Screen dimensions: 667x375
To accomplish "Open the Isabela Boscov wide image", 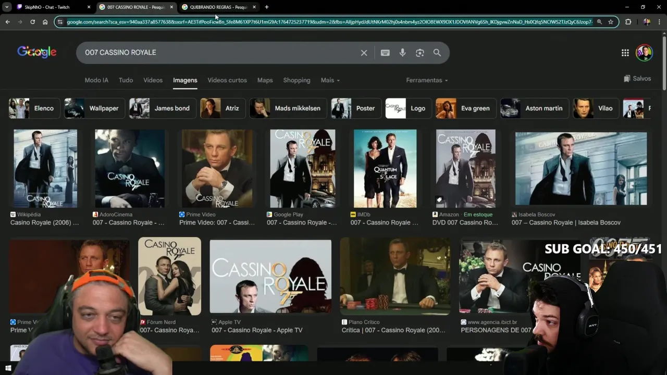I will click(x=581, y=169).
